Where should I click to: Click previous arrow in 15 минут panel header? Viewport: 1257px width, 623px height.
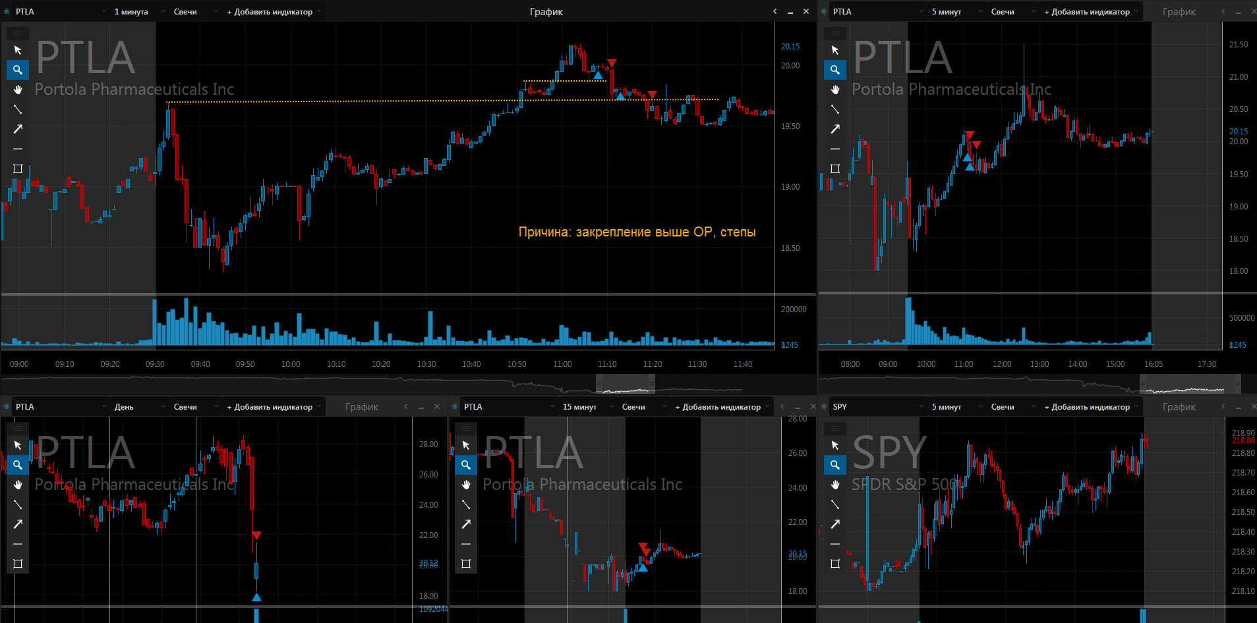(x=782, y=407)
